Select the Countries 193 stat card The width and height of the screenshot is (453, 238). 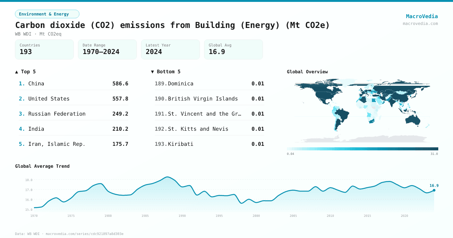pyautogui.click(x=44, y=49)
